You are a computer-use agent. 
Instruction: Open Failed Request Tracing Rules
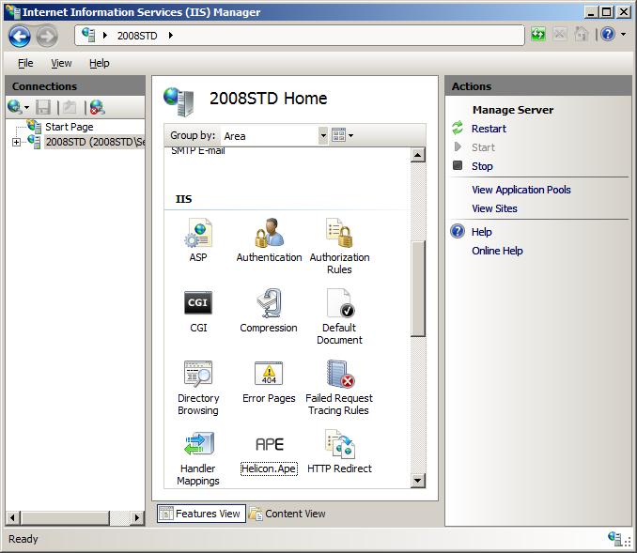pyautogui.click(x=339, y=375)
